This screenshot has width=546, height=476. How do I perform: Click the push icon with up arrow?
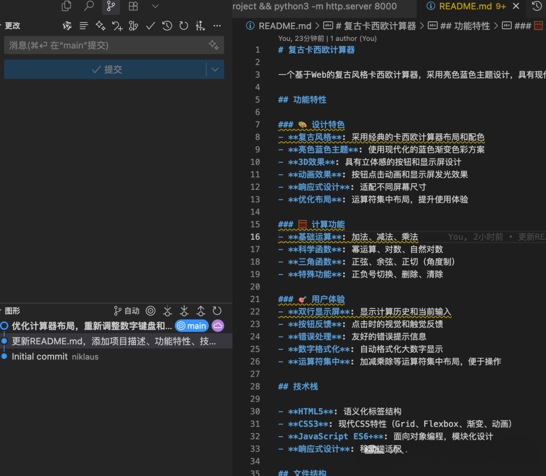[201, 311]
